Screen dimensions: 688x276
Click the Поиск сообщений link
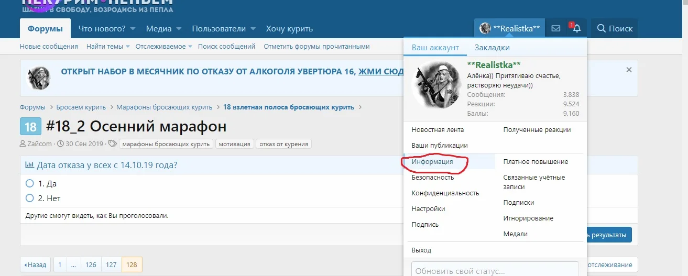[x=226, y=47]
